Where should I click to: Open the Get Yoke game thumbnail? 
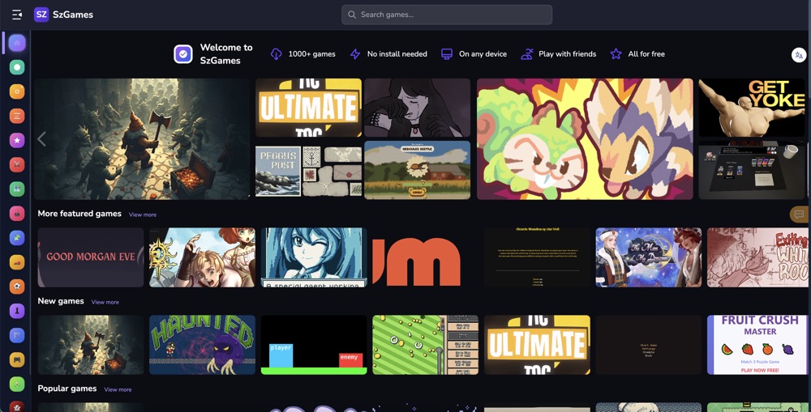coord(752,108)
